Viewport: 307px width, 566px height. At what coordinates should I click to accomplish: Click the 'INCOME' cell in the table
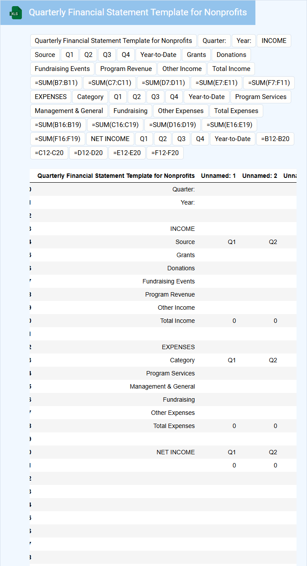182,229
